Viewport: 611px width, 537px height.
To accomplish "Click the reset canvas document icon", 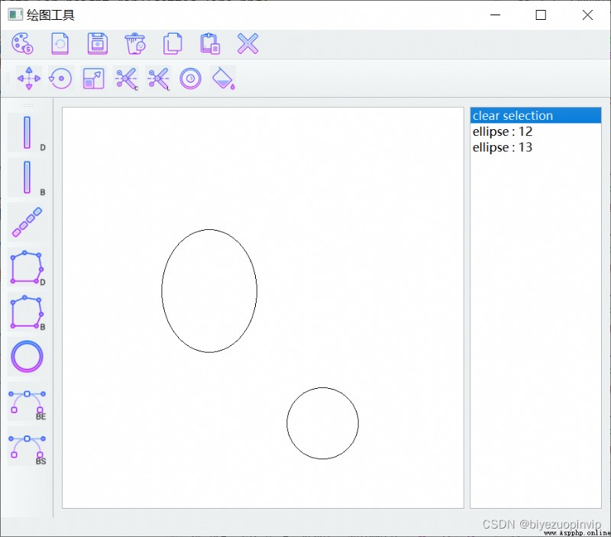I will [x=60, y=44].
